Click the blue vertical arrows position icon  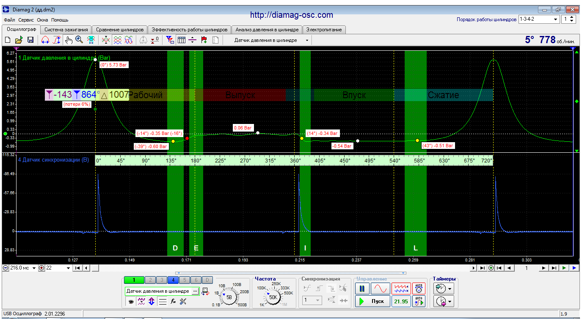pos(152,301)
